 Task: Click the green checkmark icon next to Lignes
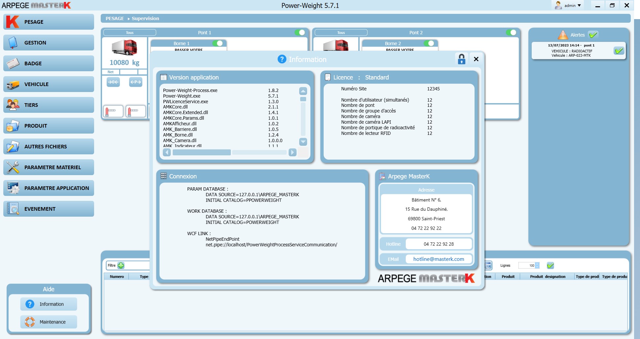point(550,265)
